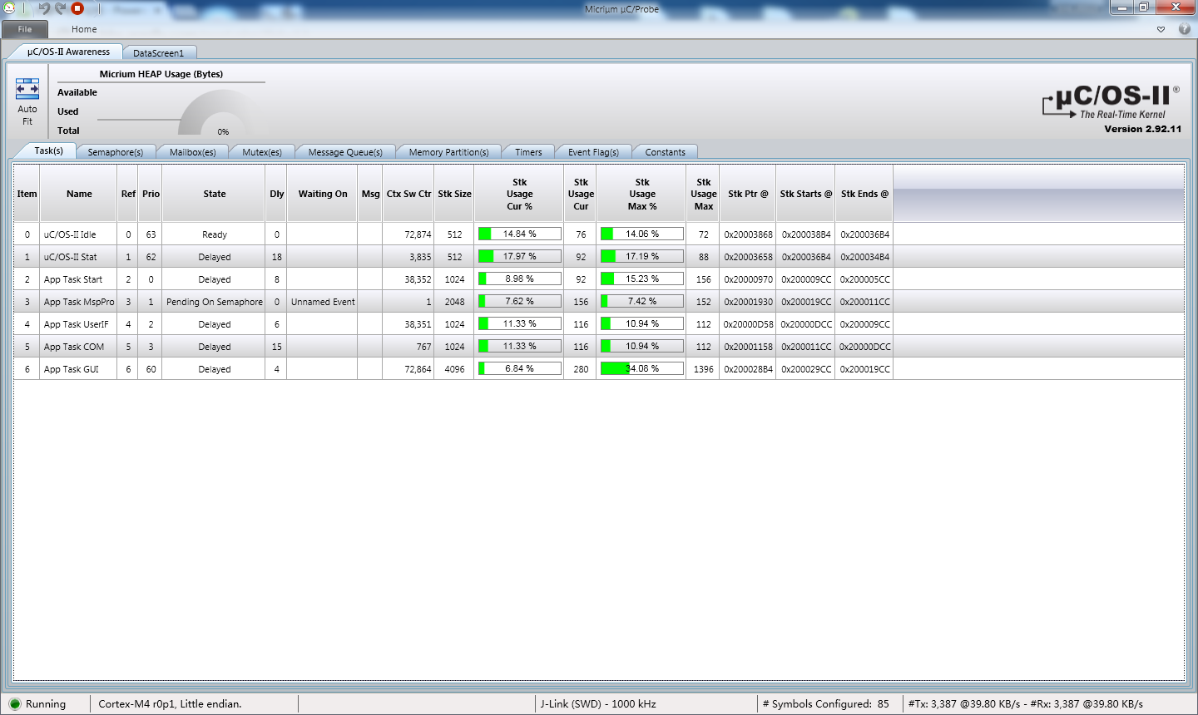Click the 15.23 % max usage bar
The image size is (1198, 715).
(642, 279)
